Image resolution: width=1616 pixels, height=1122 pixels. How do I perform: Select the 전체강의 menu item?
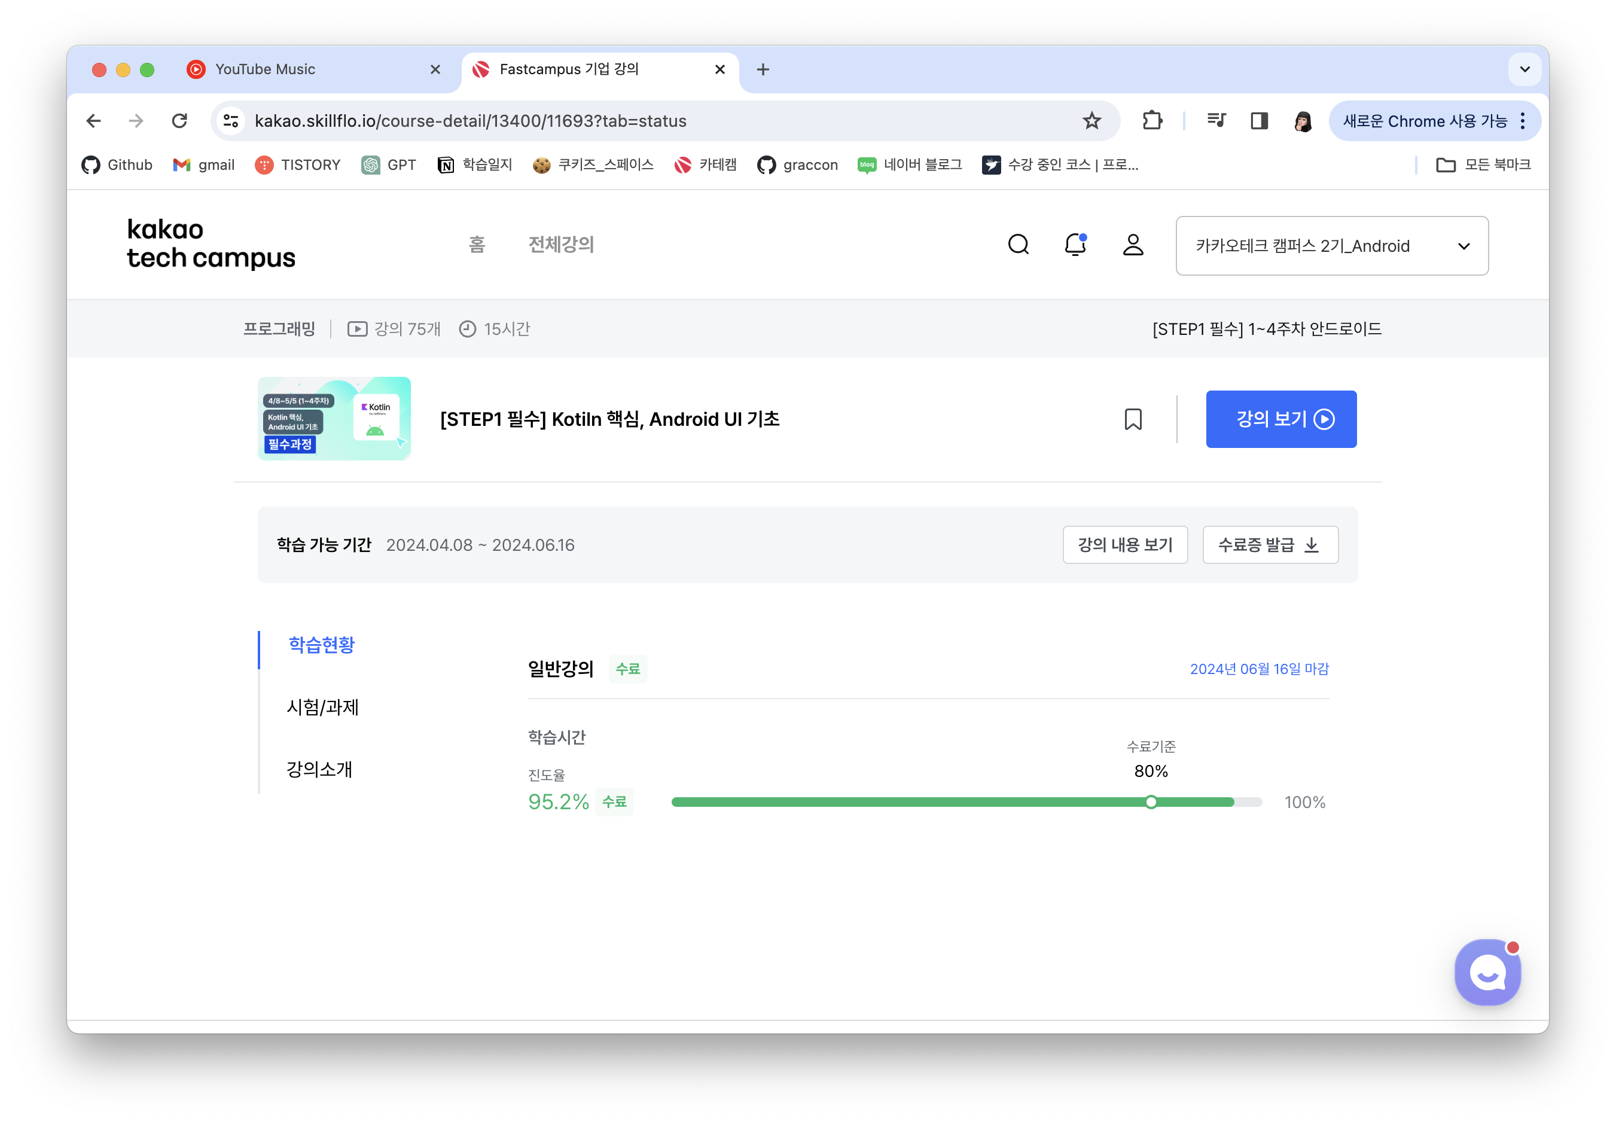point(561,245)
